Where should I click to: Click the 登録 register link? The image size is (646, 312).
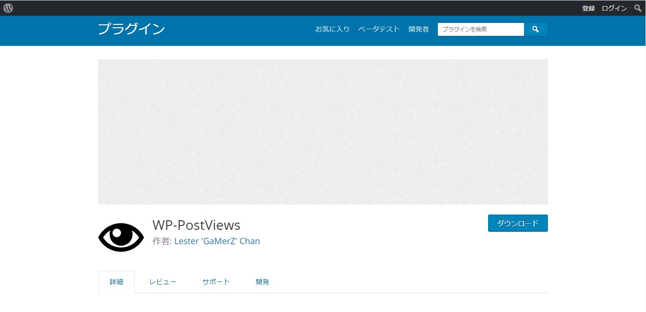589,8
